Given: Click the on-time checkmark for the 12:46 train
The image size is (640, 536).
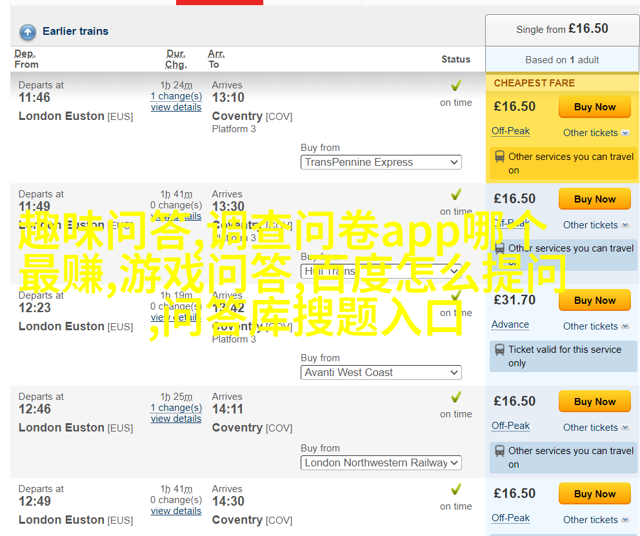Looking at the screenshot, I should point(456,397).
